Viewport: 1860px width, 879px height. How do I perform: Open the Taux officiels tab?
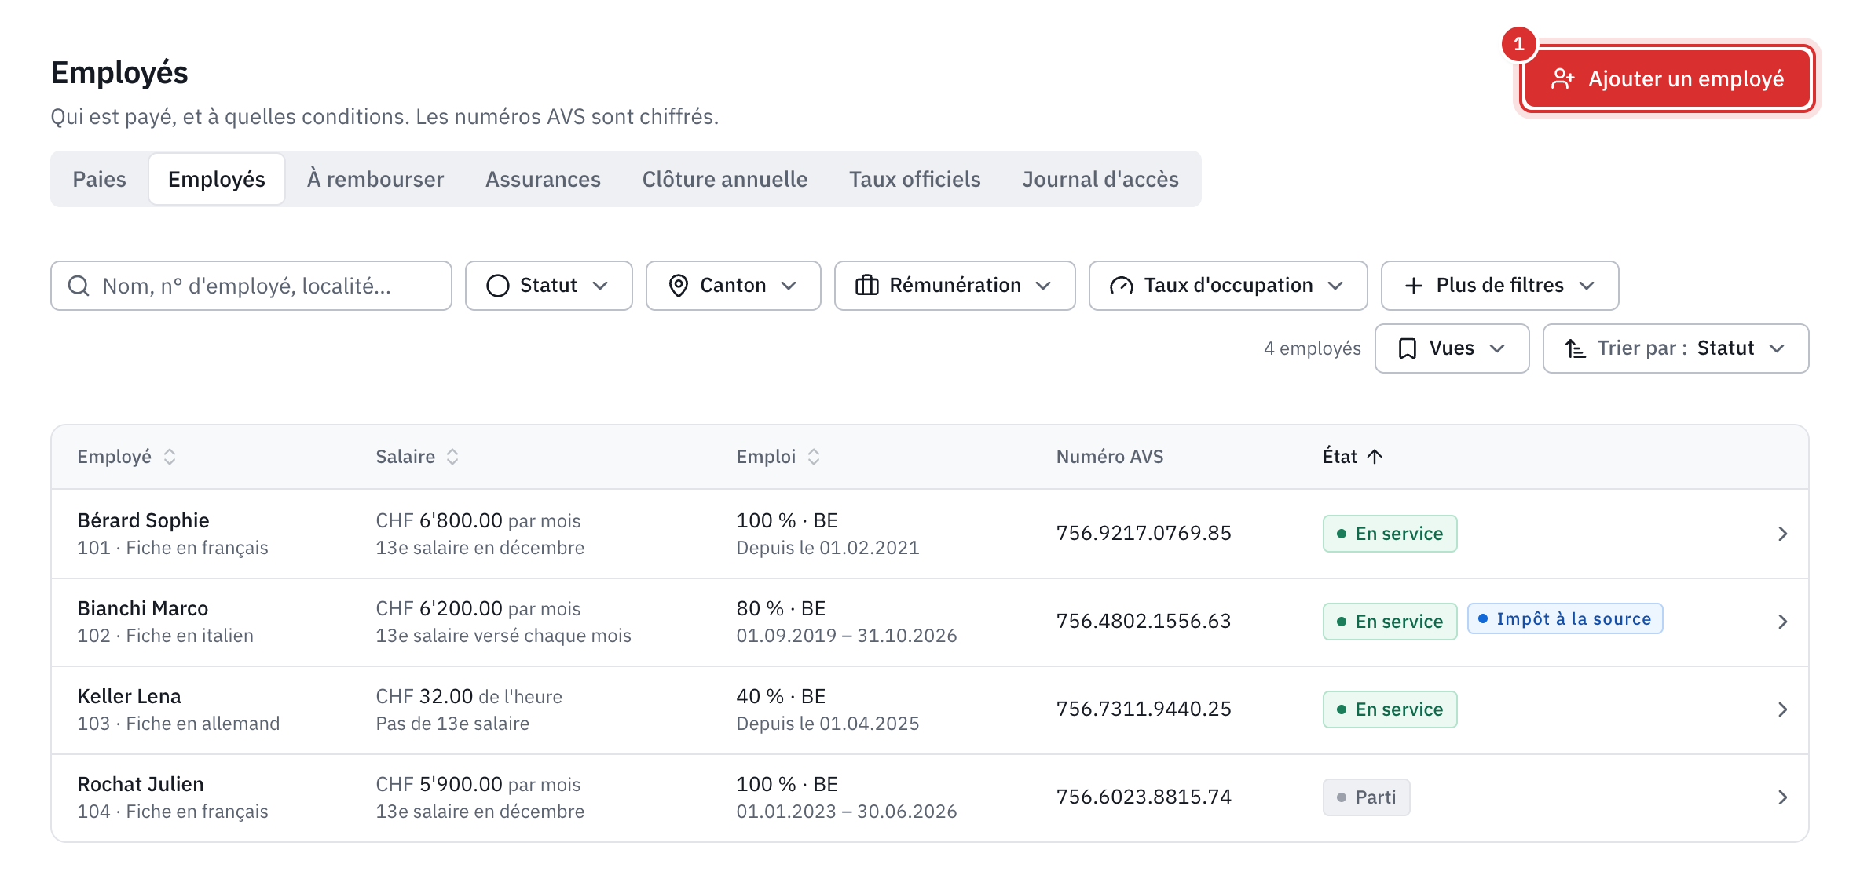(x=915, y=179)
